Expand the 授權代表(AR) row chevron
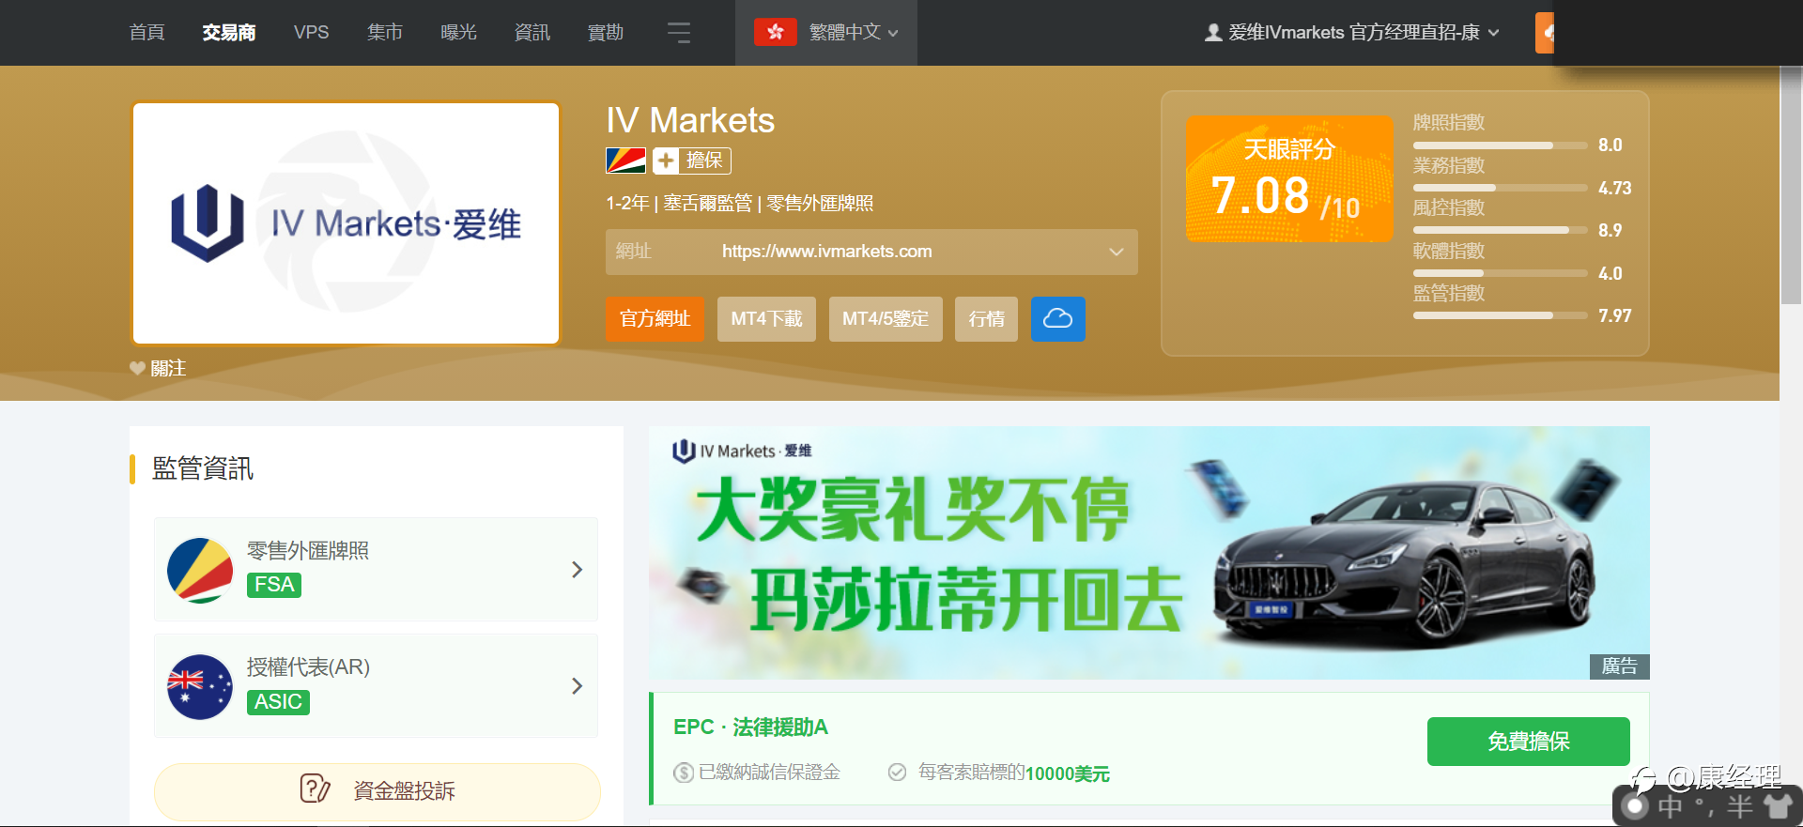Image resolution: width=1803 pixels, height=827 pixels. [x=577, y=686]
